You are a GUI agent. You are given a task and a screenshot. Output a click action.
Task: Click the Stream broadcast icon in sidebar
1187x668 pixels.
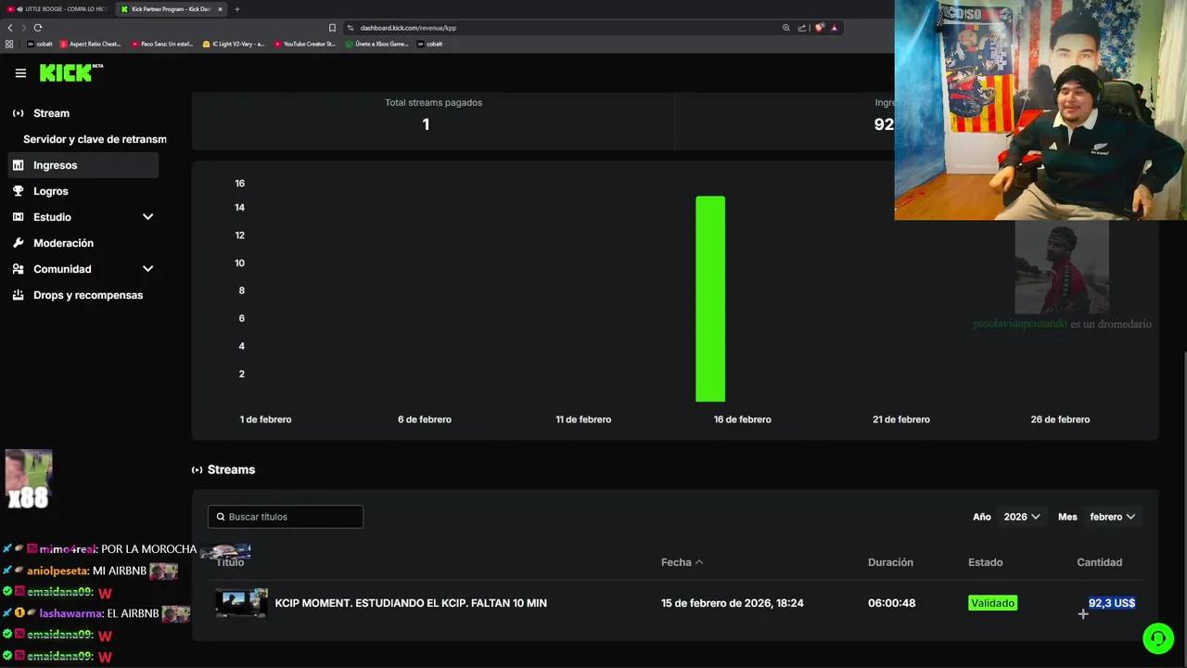click(x=18, y=113)
